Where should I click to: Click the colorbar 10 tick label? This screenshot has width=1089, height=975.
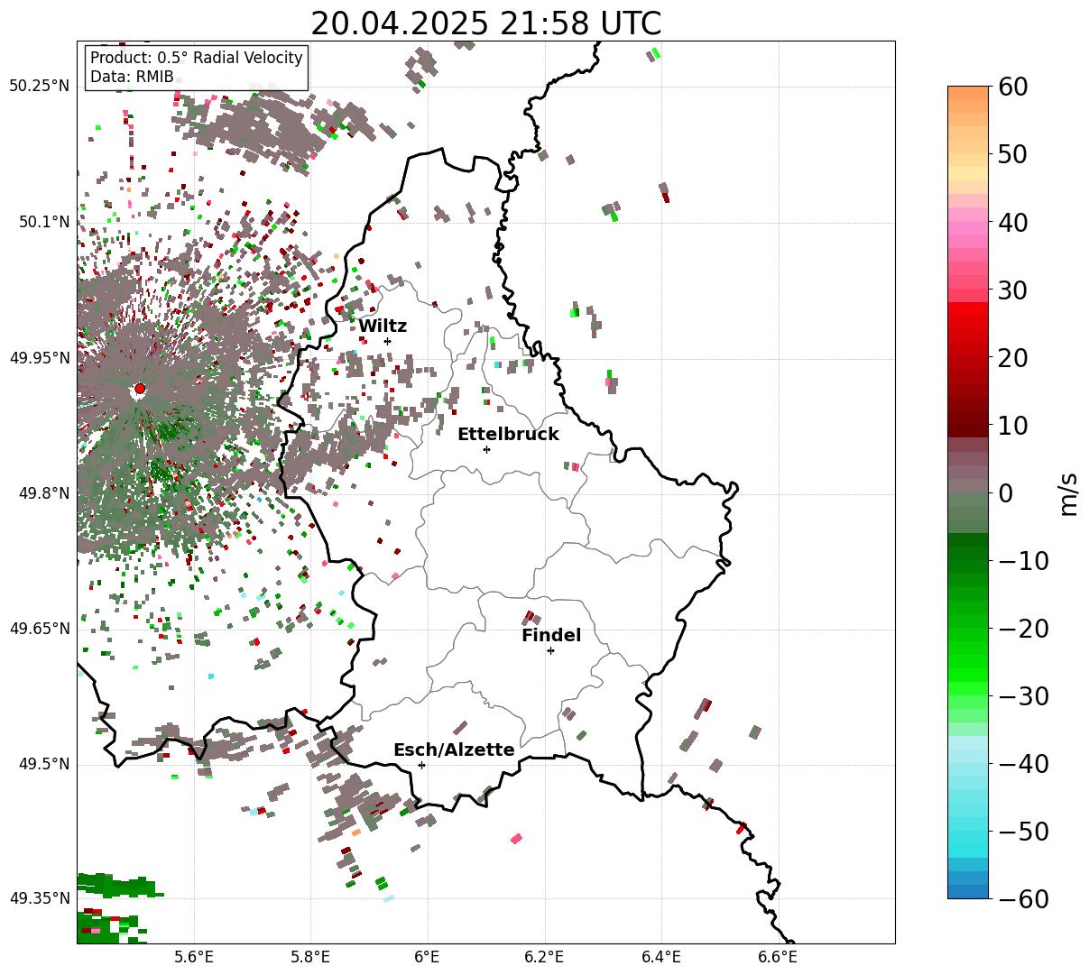[1011, 425]
